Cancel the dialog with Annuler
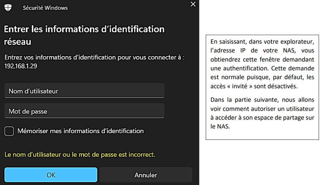 (x=146, y=175)
